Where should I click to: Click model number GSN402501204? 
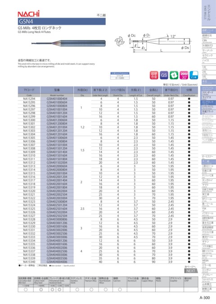[x=57, y=205]
